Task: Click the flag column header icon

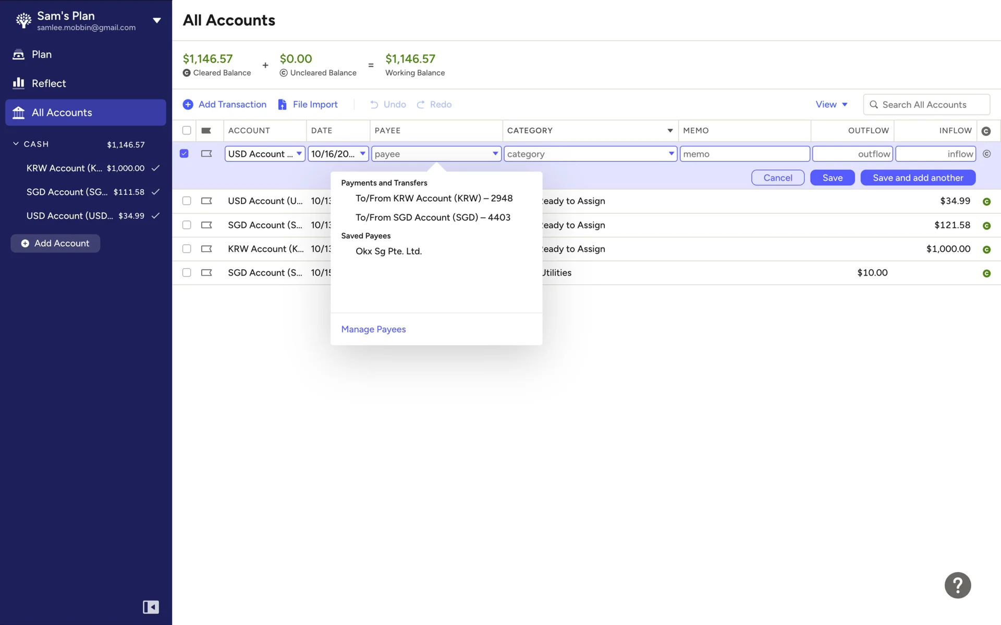Action: (x=206, y=131)
